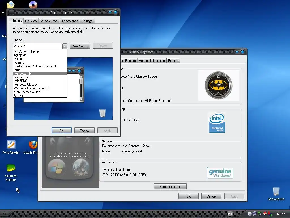Viewport: 290px width, 218px height.
Task: Choose Space Style from the theme list
Action: 40,77
